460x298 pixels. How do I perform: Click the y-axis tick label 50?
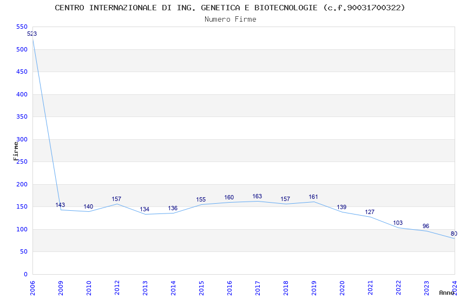coord(24,251)
